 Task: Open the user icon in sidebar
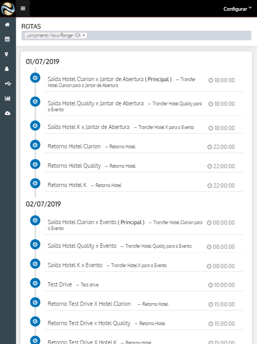pyautogui.click(x=7, y=69)
